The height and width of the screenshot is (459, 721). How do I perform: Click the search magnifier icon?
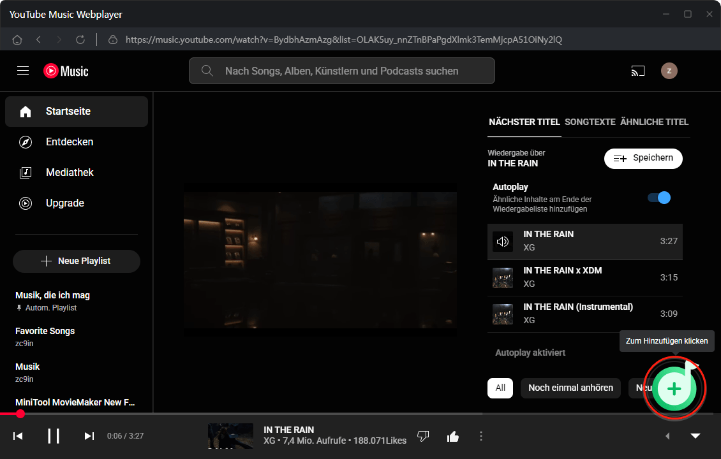coord(207,71)
